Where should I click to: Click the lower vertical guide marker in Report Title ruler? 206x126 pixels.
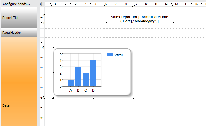click(x=44, y=23)
